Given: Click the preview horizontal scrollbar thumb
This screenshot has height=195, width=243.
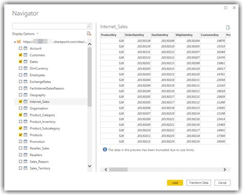Looking at the screenshot, I should point(118,169).
